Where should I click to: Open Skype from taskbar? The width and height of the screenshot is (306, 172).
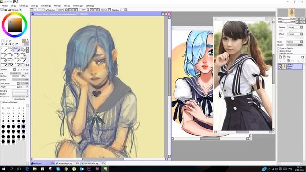[x=58, y=169]
